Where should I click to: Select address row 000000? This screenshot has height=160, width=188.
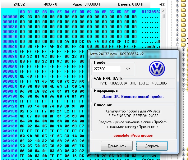(10, 17)
